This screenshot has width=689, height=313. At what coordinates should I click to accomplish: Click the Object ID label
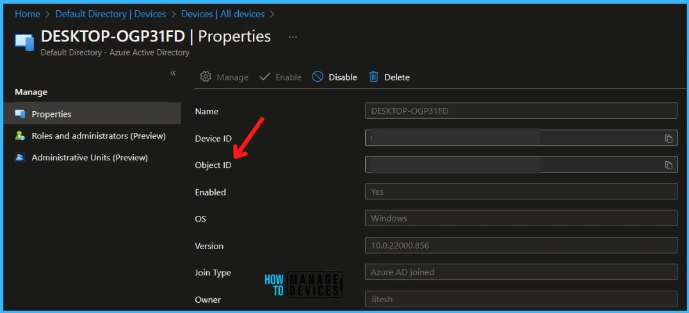pyautogui.click(x=213, y=165)
